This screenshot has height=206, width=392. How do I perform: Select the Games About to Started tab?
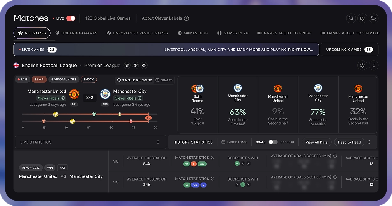coord(350,33)
